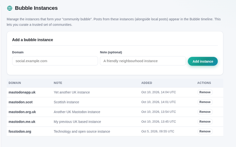The width and height of the screenshot is (236, 147).
Task: Select the fosstodon.org domain cell
Action: pos(20,131)
